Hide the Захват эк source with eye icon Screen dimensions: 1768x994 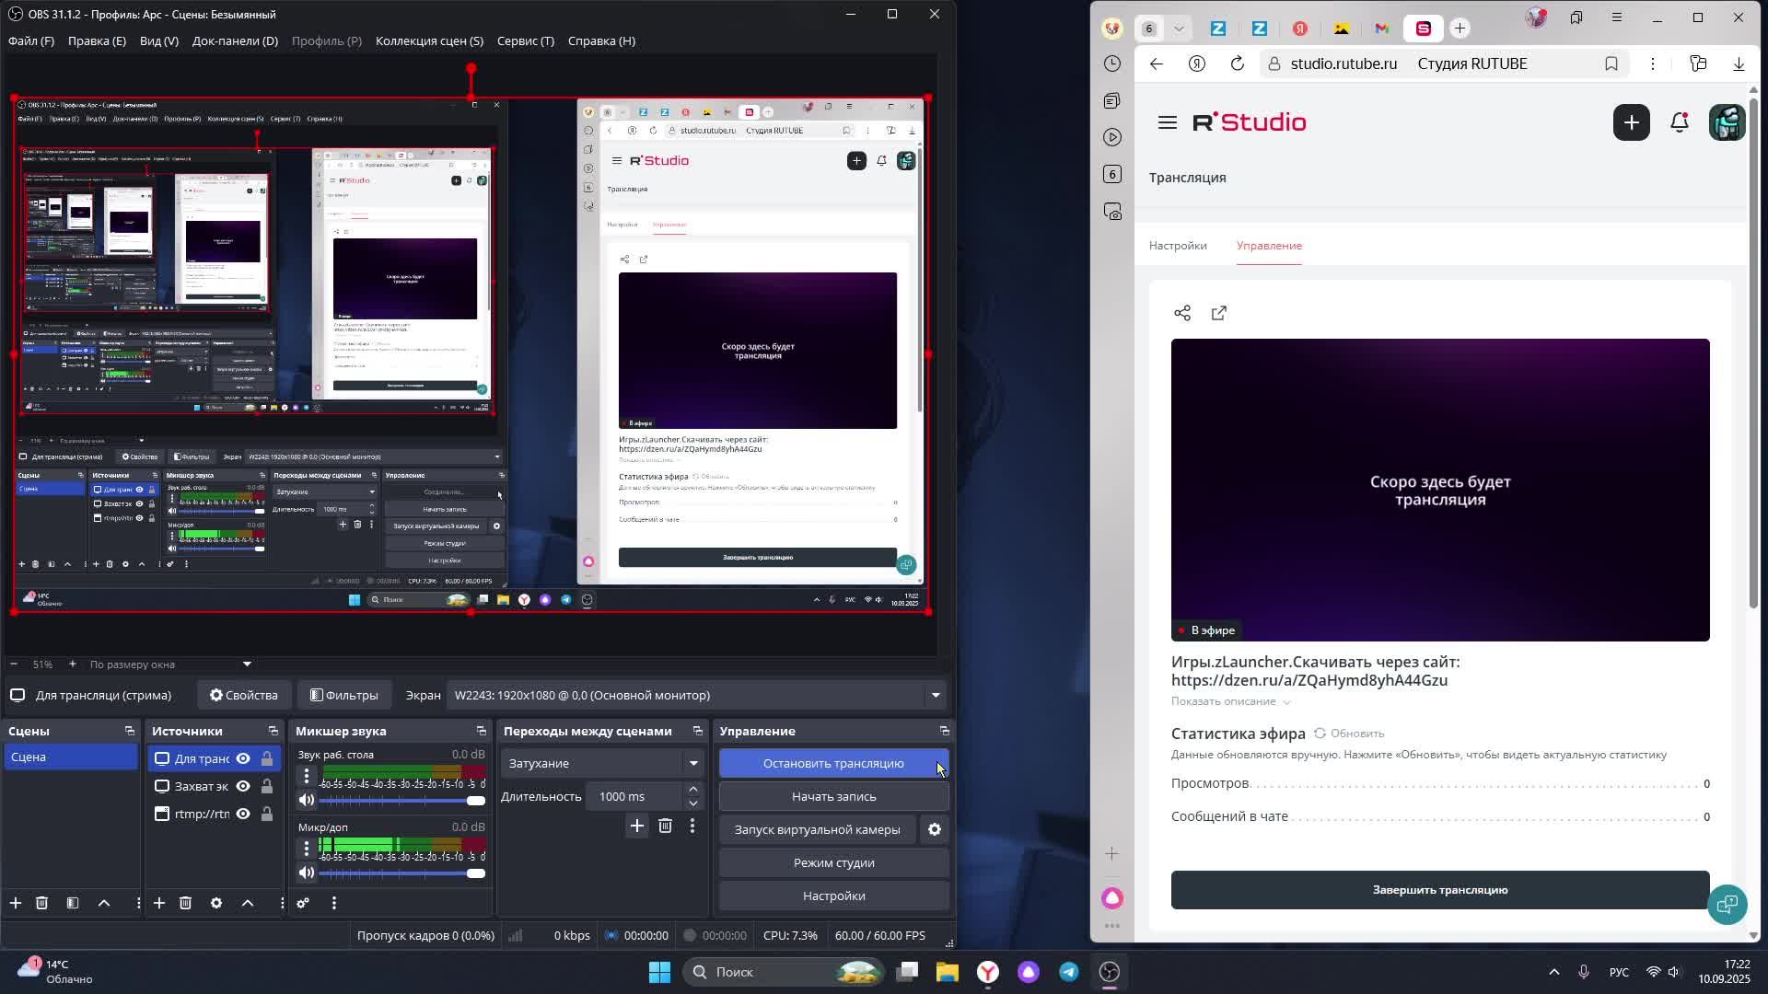pos(243,786)
